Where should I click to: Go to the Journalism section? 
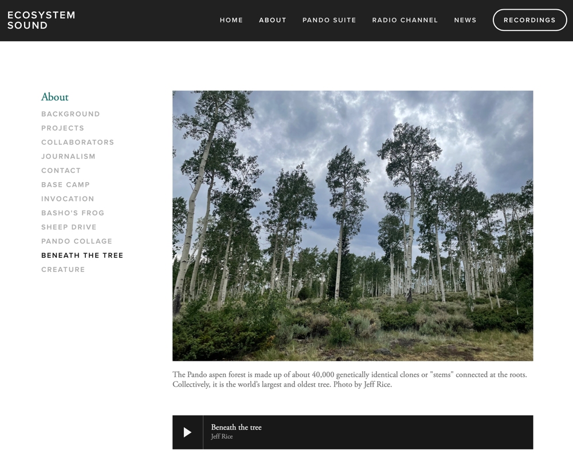[x=68, y=156]
